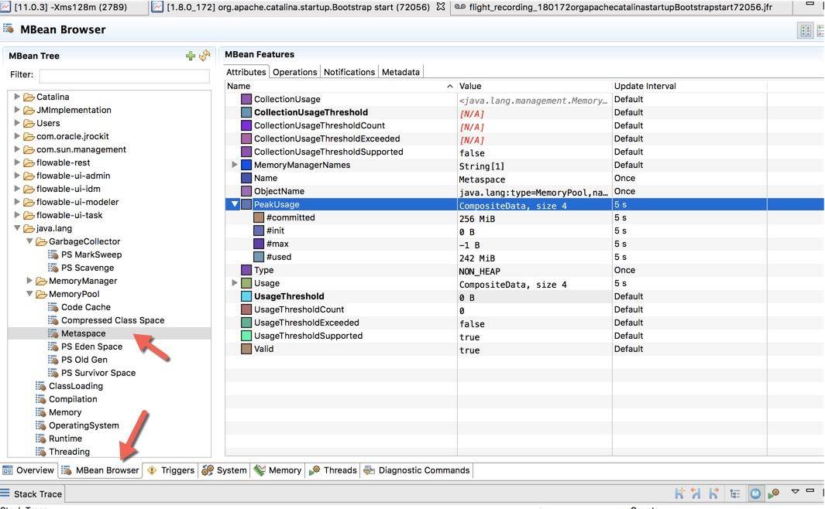Select the Compressed Class Space memory pool

[112, 320]
